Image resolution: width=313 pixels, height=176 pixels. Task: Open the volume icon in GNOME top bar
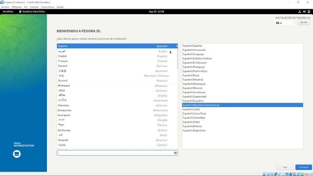[304, 12]
